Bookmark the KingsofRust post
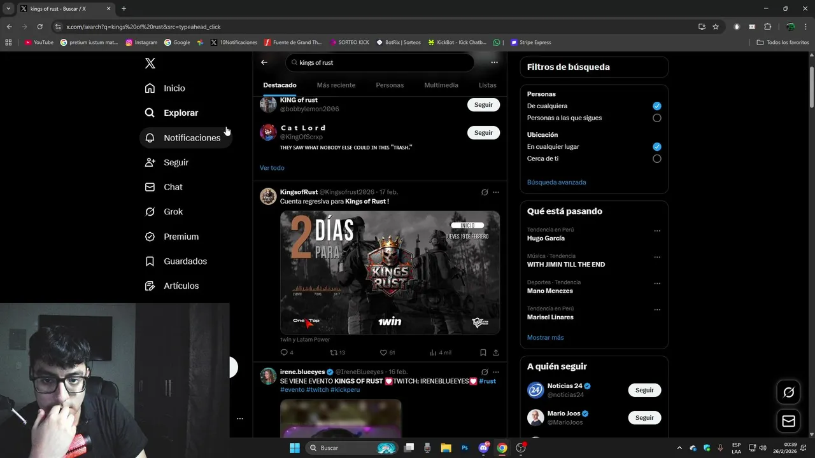The width and height of the screenshot is (815, 458). click(x=483, y=352)
